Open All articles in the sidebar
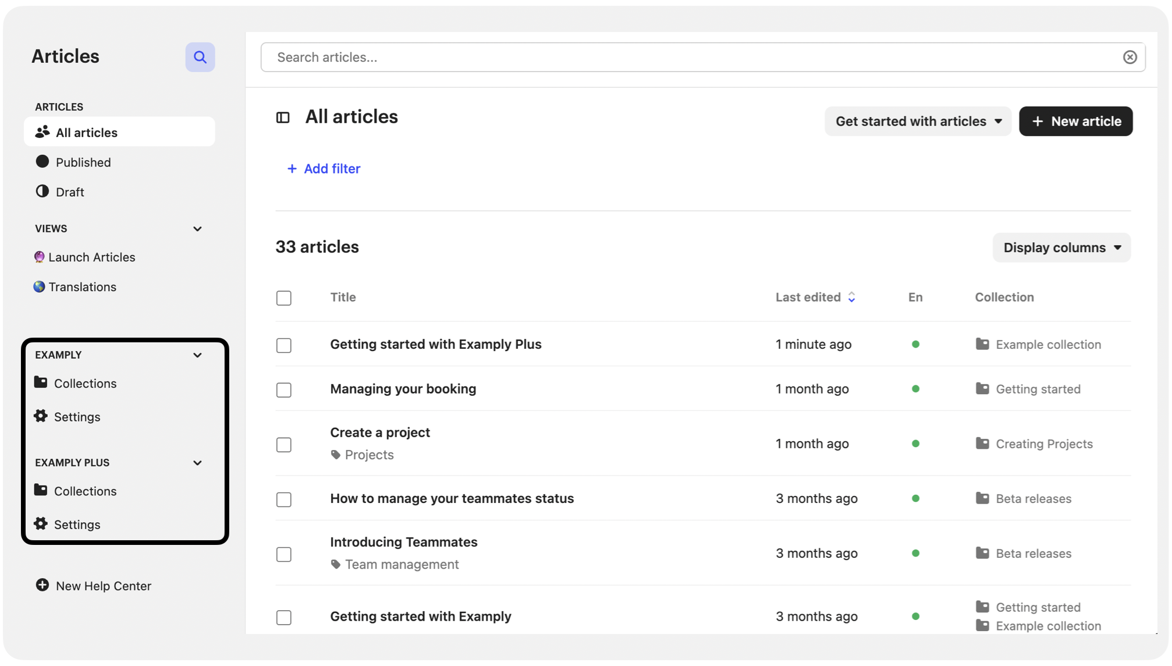This screenshot has width=1172, height=666. tap(119, 132)
